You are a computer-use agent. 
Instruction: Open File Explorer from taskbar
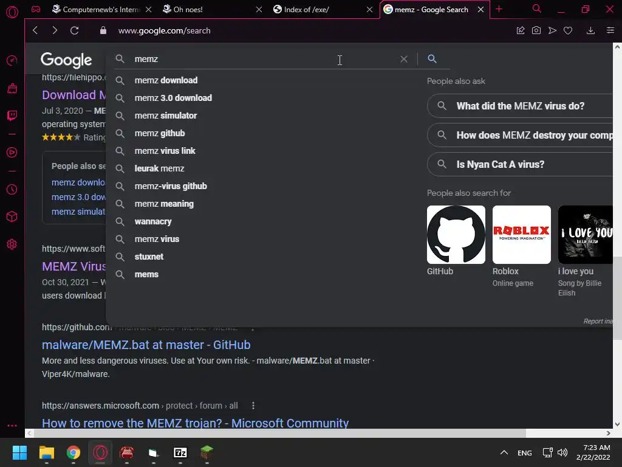click(46, 452)
